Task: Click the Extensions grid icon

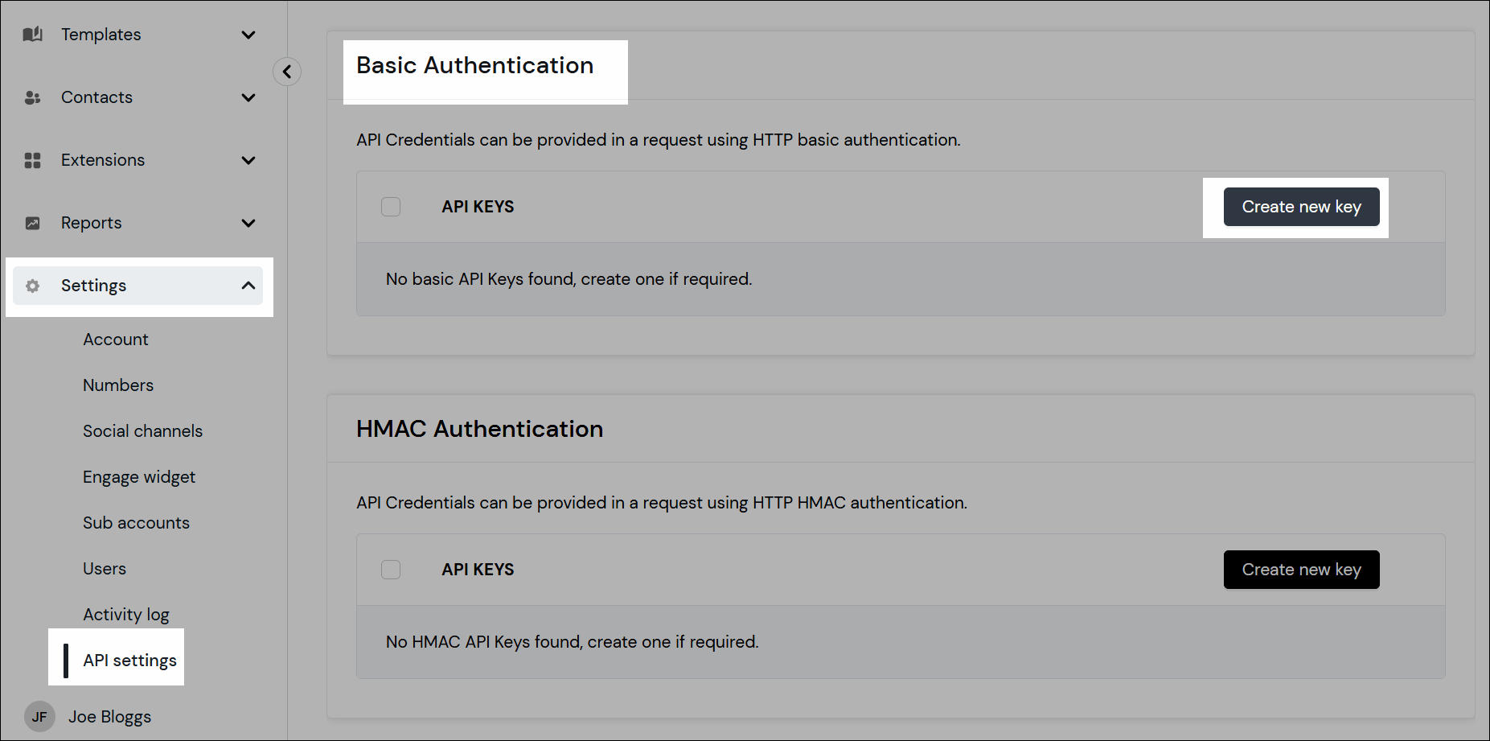Action: tap(32, 160)
